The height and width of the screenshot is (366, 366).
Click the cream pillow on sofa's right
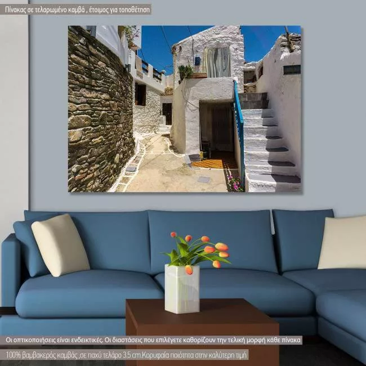click(x=343, y=243)
